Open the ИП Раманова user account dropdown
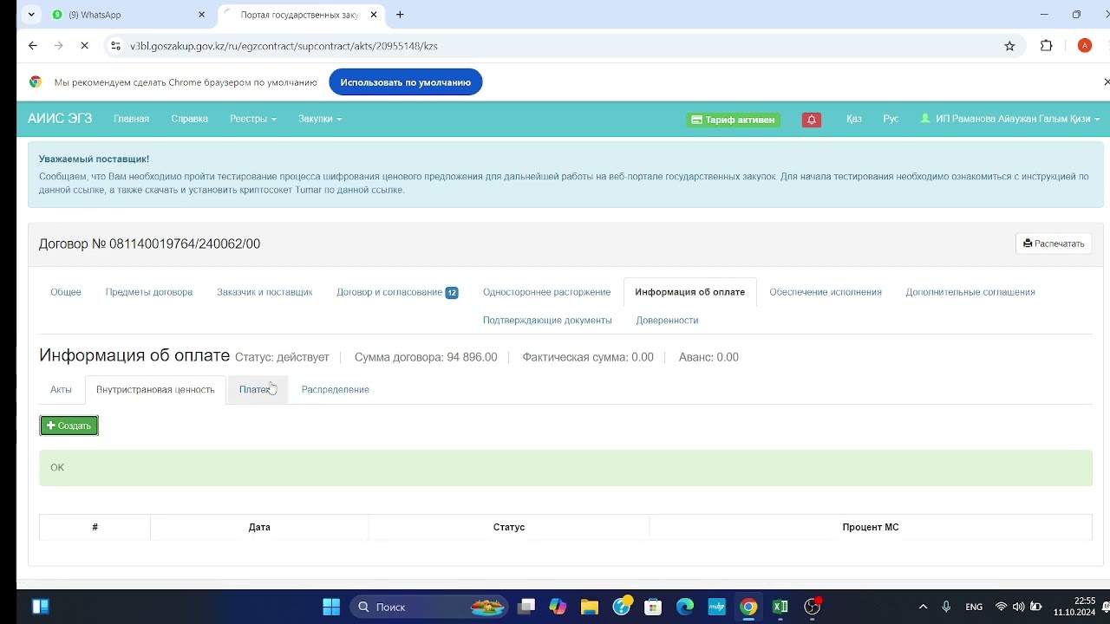This screenshot has height=624, width=1110. coord(1010,119)
